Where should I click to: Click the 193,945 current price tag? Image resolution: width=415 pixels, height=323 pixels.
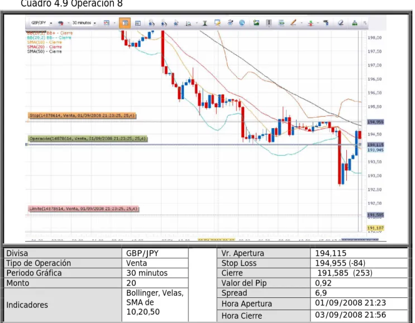(375, 150)
